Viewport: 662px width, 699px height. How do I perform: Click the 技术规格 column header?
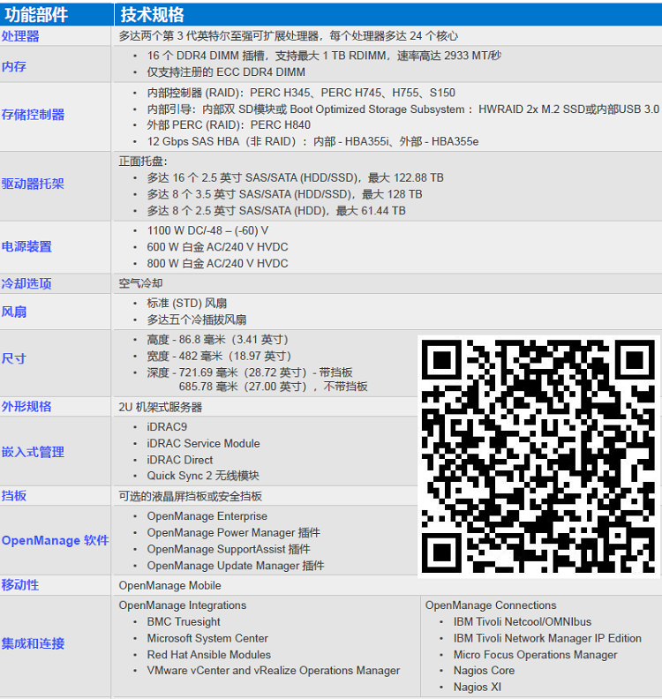pos(153,14)
